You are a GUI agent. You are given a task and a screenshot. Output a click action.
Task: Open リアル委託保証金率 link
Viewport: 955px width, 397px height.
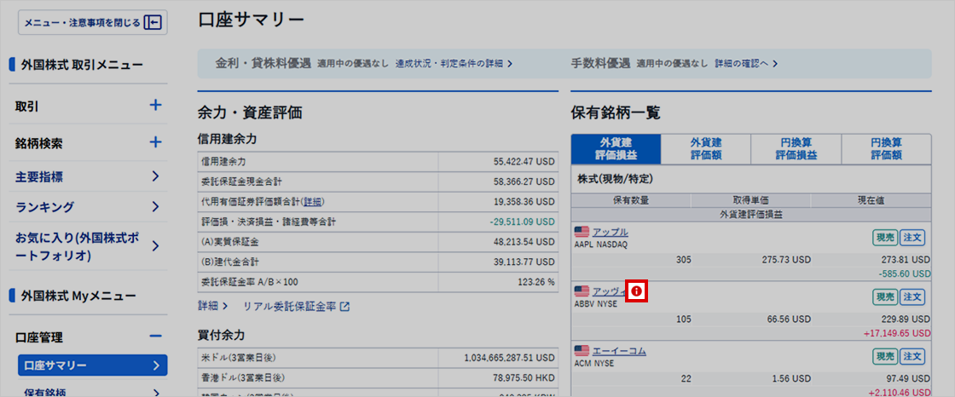(296, 307)
